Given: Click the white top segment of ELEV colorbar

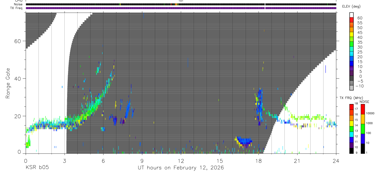Looking at the screenshot, I should click(x=352, y=15).
